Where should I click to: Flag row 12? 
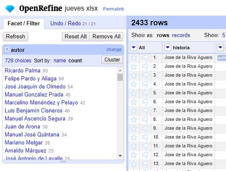(x=145, y=155)
